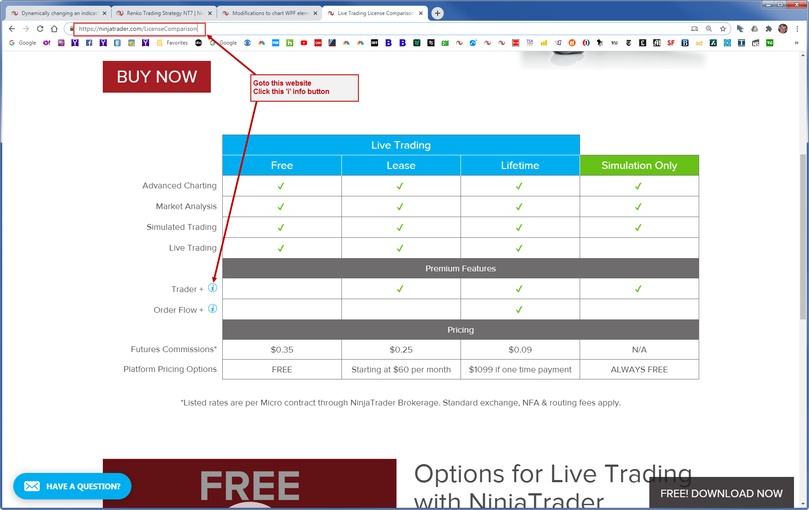The image size is (809, 510).
Task: Click the 'ALWAYS FREE' cell
Action: [639, 370]
